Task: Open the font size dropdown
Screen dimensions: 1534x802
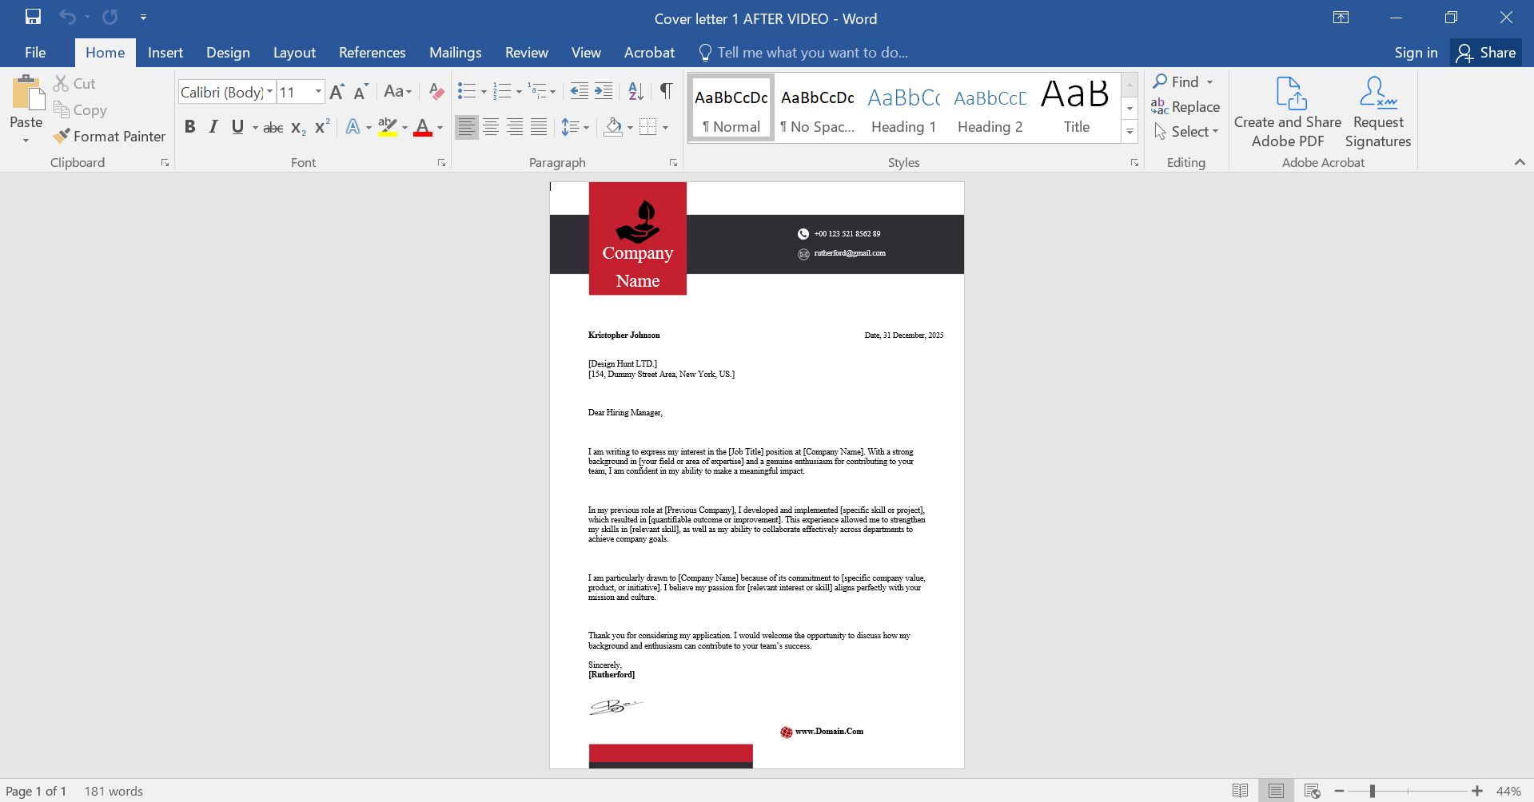Action: 317,91
